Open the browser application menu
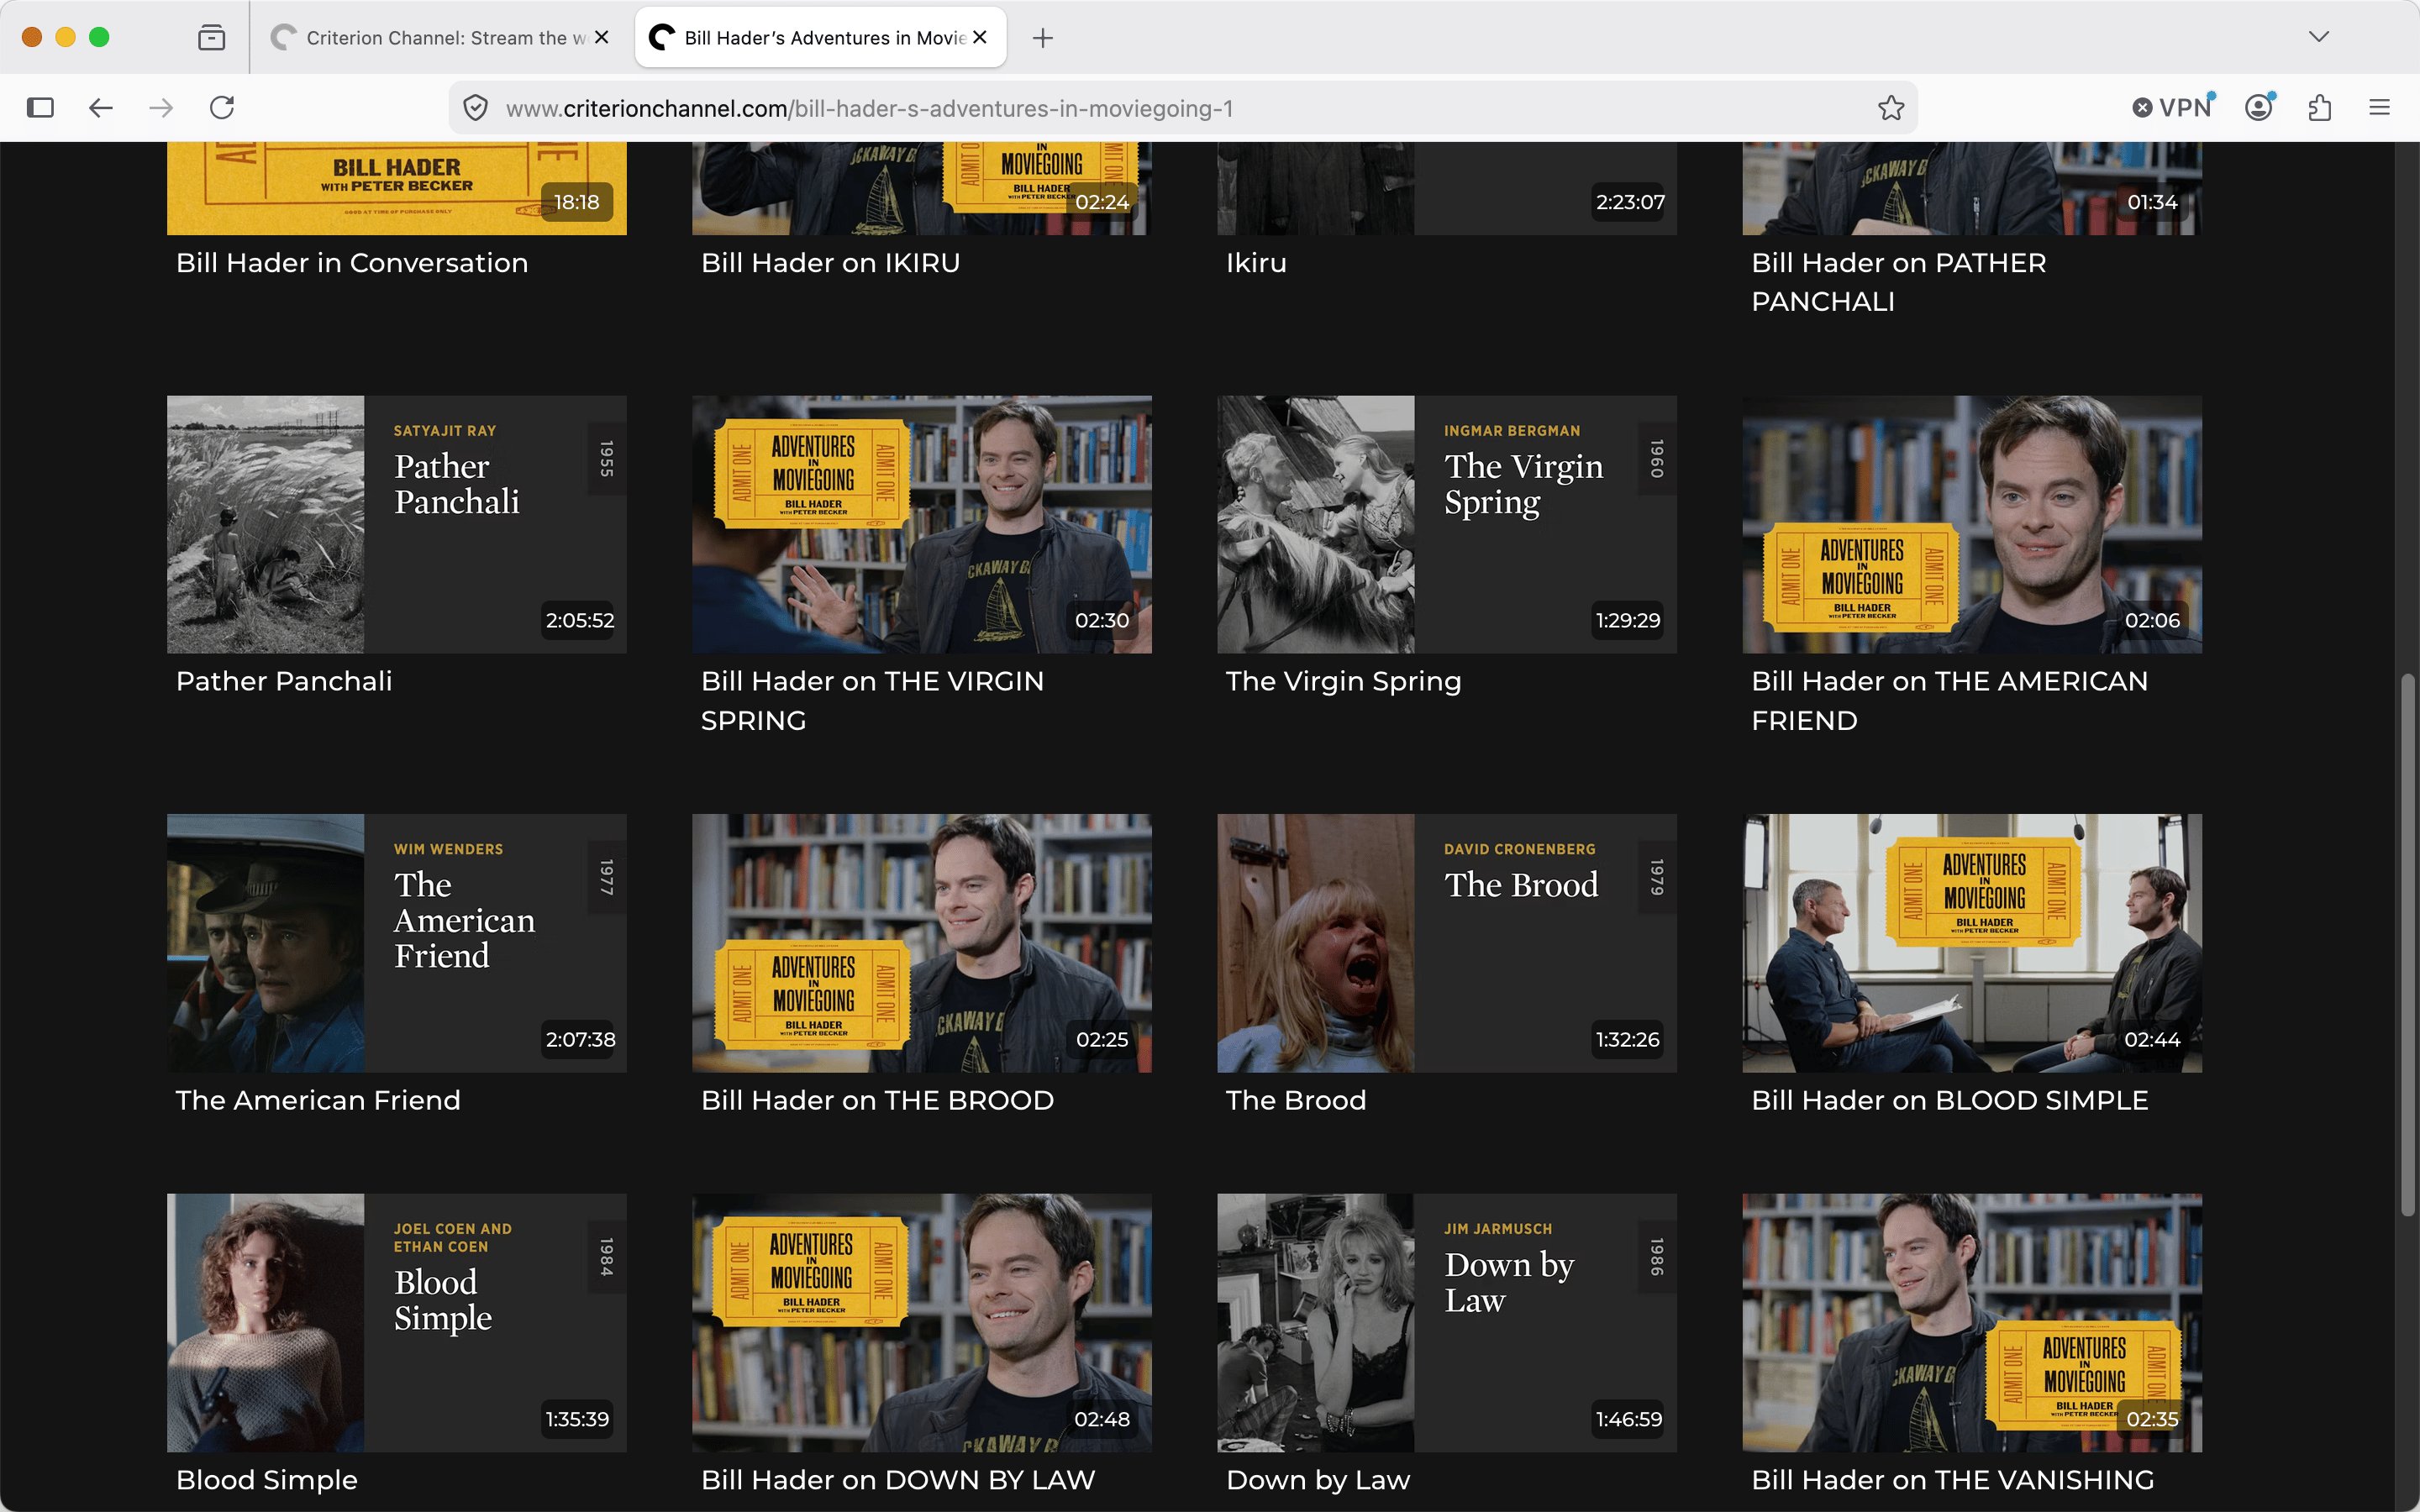Image resolution: width=2420 pixels, height=1512 pixels. (2380, 108)
